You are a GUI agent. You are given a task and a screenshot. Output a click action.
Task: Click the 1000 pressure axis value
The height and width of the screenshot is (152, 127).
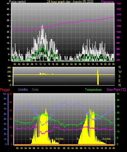tap(119, 32)
